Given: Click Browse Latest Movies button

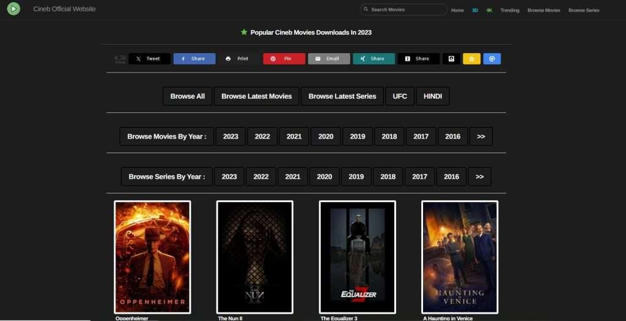Looking at the screenshot, I should click(x=257, y=96).
